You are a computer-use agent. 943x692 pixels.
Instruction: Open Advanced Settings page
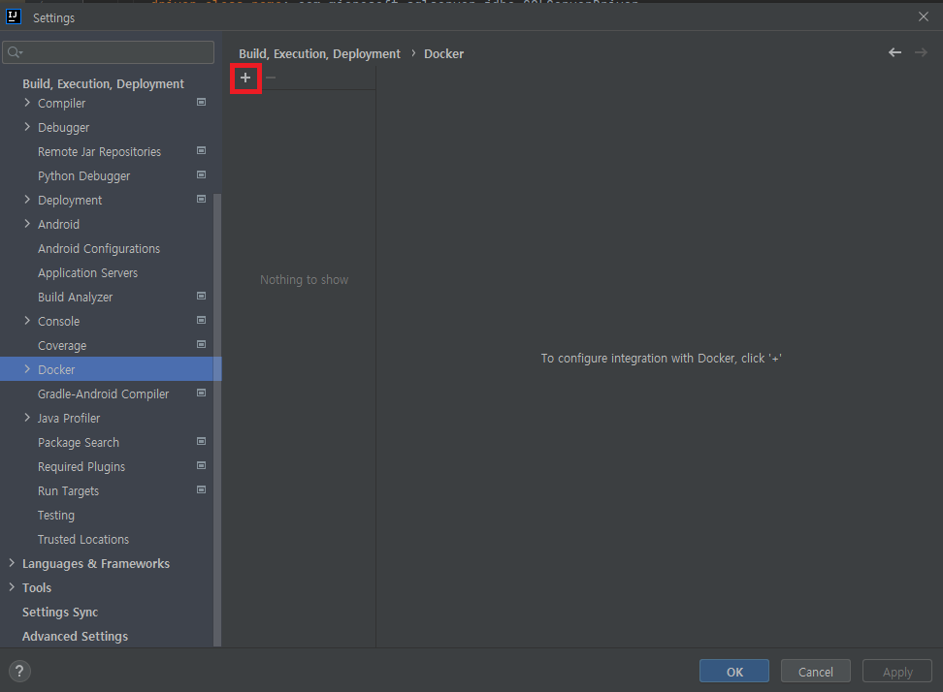[x=75, y=636]
